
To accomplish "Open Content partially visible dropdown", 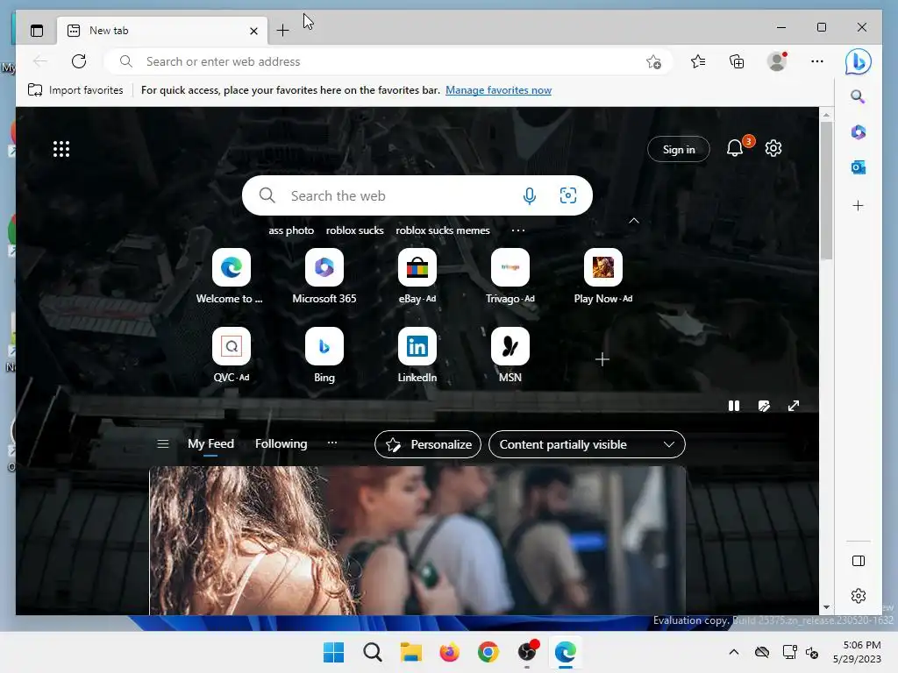I will [x=587, y=444].
